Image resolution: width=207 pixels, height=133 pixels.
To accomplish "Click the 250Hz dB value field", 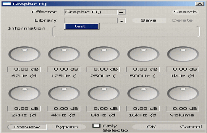I will 103,69.
